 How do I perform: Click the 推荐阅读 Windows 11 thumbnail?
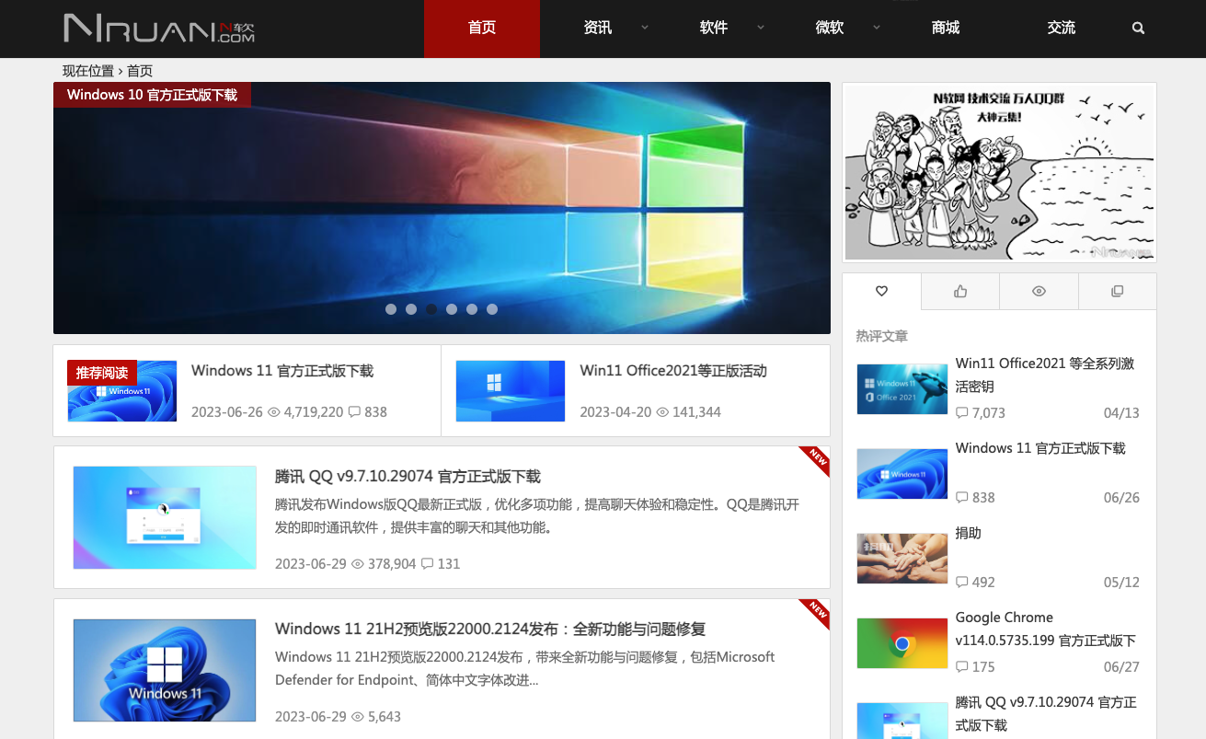[x=122, y=391]
